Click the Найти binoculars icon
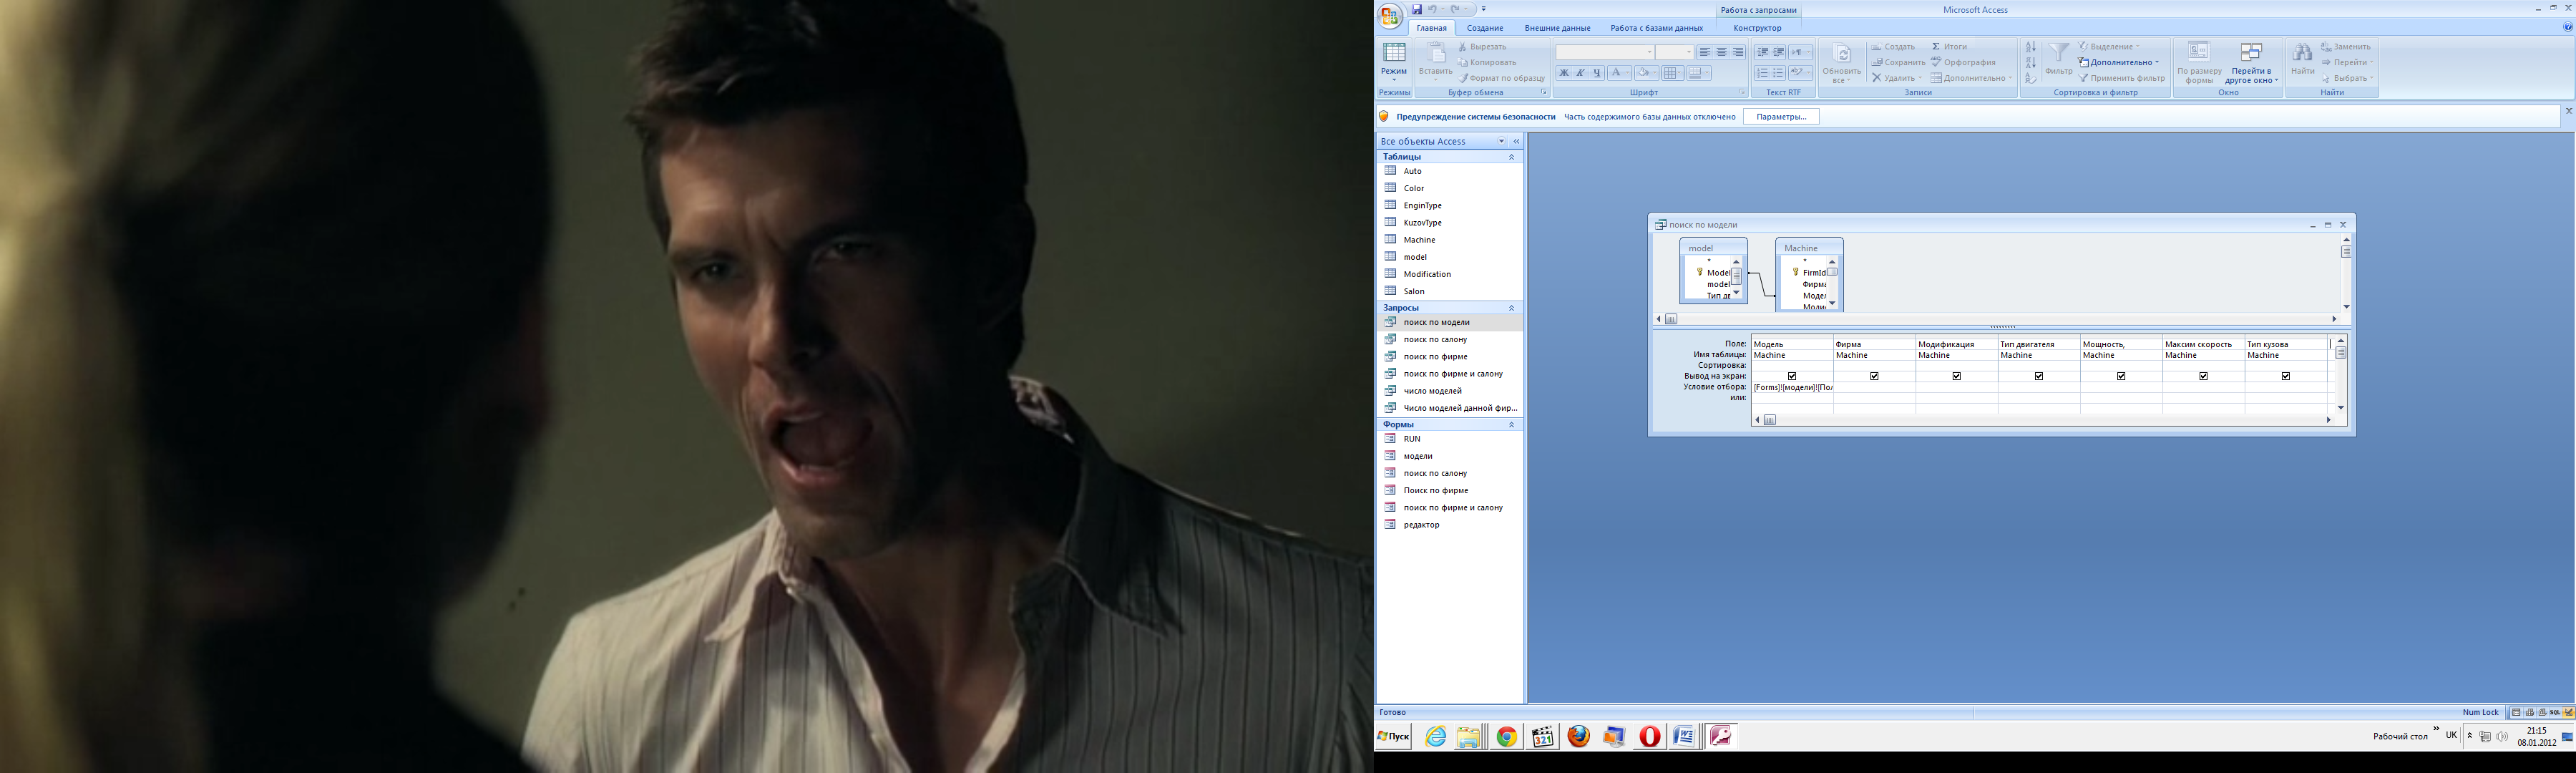The height and width of the screenshot is (773, 2576). [x=2303, y=53]
